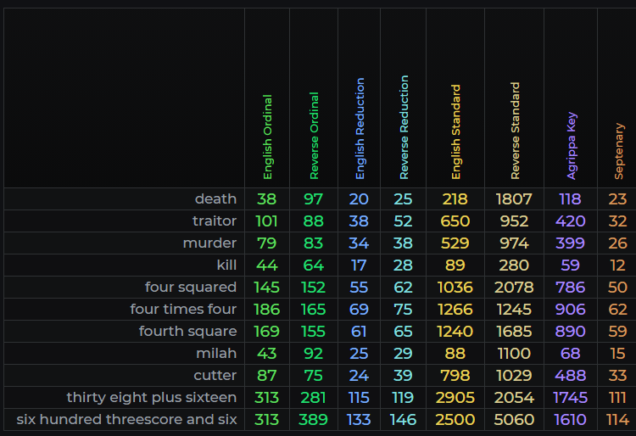Click the Reverse Reduction column header
The width and height of the screenshot is (636, 436).
pos(404,127)
